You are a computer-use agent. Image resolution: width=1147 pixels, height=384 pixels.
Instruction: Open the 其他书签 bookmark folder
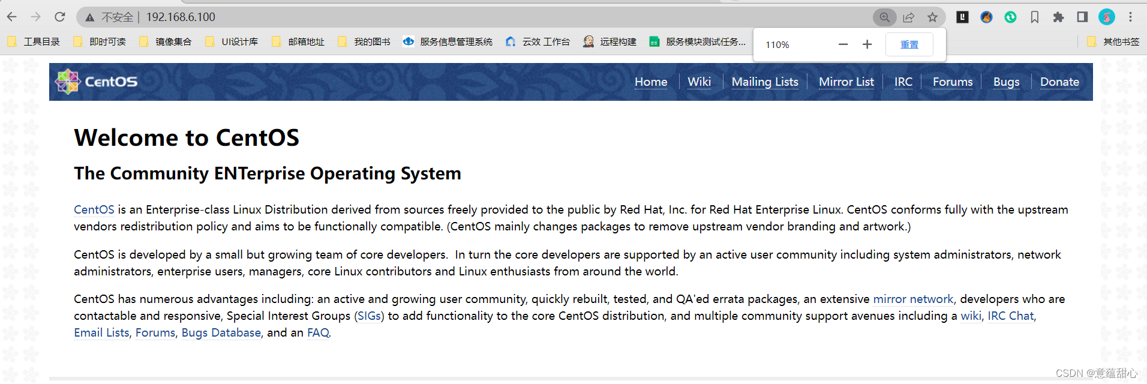coord(1113,41)
